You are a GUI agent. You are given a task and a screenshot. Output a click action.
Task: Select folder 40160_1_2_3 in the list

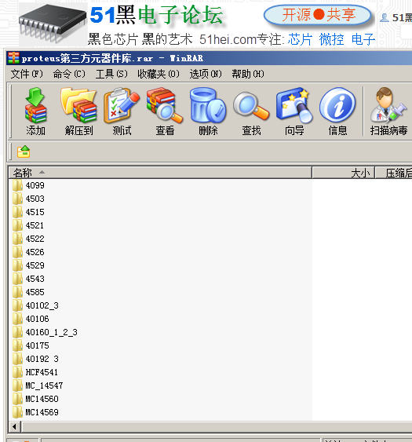click(x=45, y=332)
